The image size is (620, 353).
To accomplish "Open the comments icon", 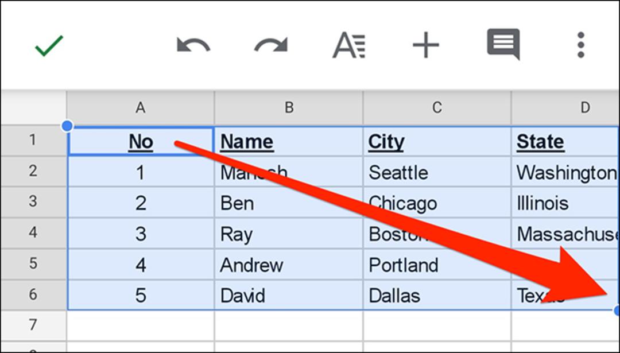I will [x=503, y=44].
